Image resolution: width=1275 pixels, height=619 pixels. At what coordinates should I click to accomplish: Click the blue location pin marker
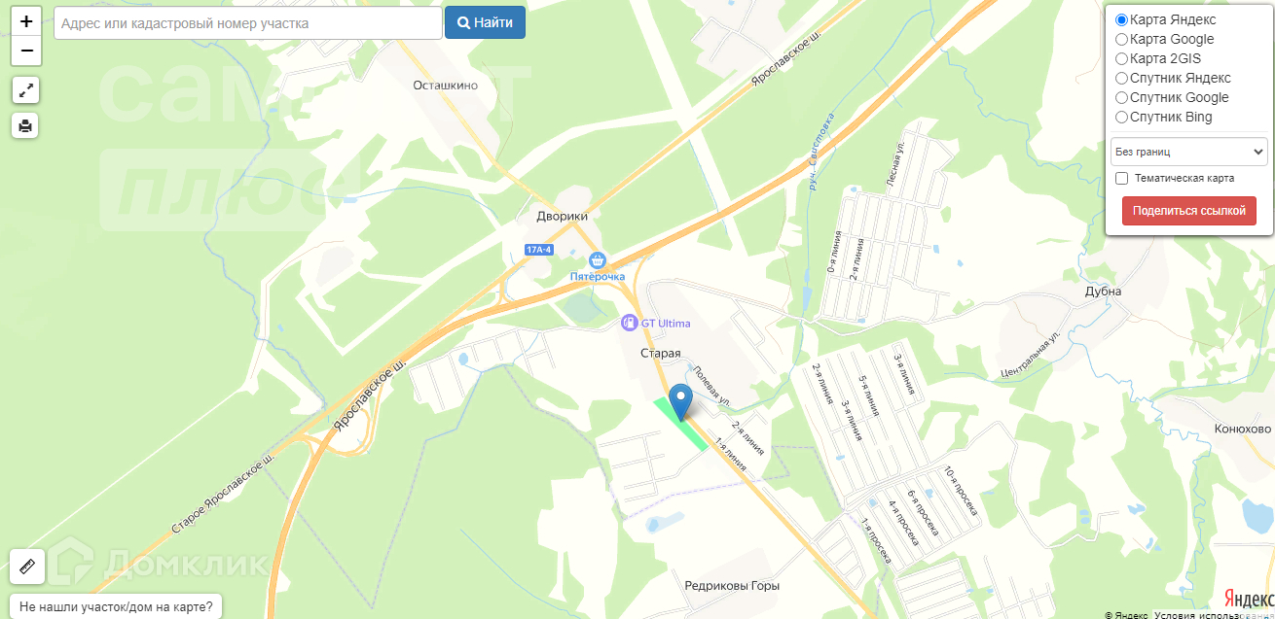[x=681, y=401]
